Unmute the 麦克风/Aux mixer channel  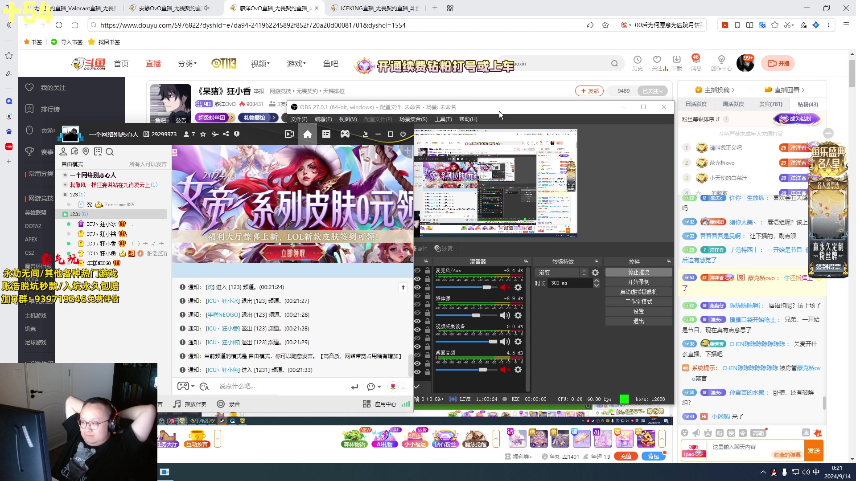tap(505, 287)
